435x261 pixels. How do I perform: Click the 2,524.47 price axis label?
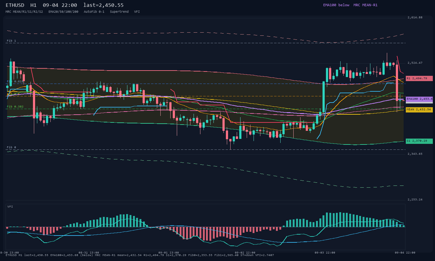click(x=415, y=63)
